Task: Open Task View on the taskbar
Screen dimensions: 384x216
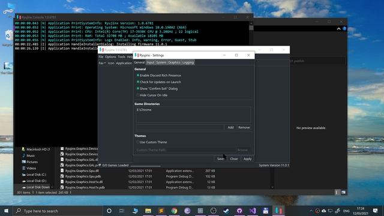Action: coord(122,211)
